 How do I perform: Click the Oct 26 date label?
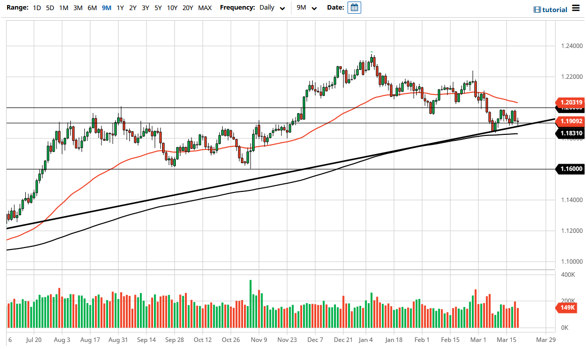click(231, 340)
